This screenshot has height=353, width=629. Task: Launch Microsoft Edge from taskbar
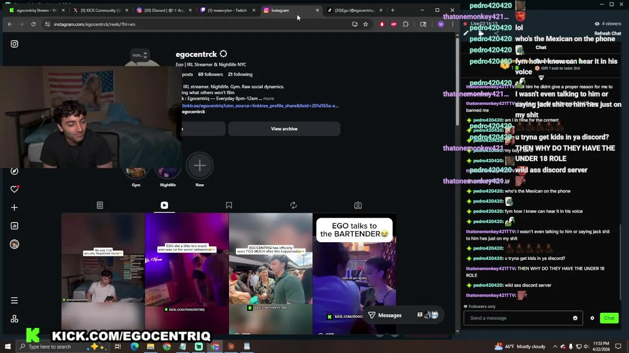point(134,347)
